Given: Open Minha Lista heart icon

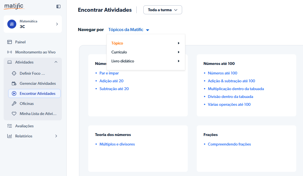Looking at the screenshot, I should click(x=14, y=114).
